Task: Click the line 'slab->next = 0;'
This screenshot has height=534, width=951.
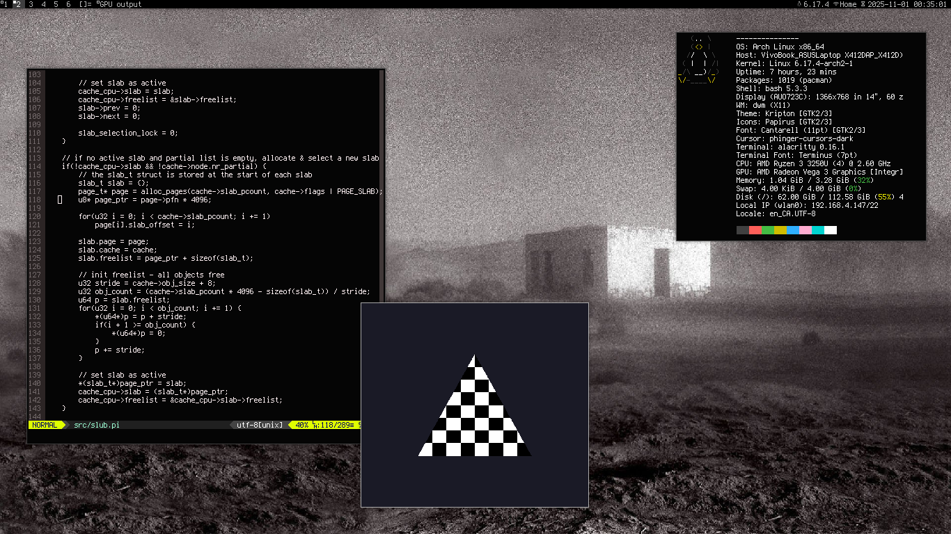Action: tap(109, 116)
